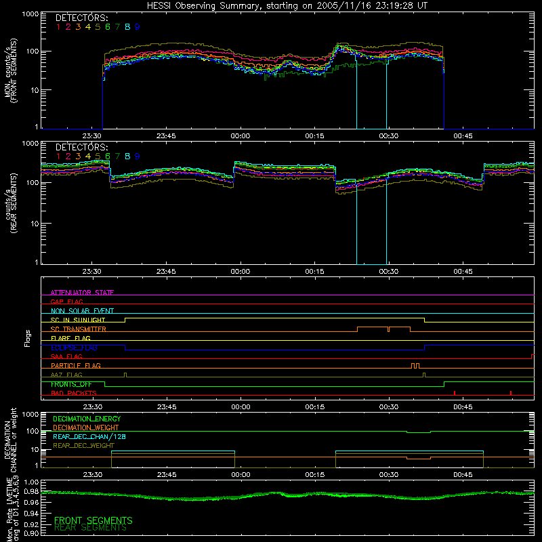Click the DETECTORS: legend in the front segments plot
This screenshot has width=542, height=542.
[x=81, y=18]
